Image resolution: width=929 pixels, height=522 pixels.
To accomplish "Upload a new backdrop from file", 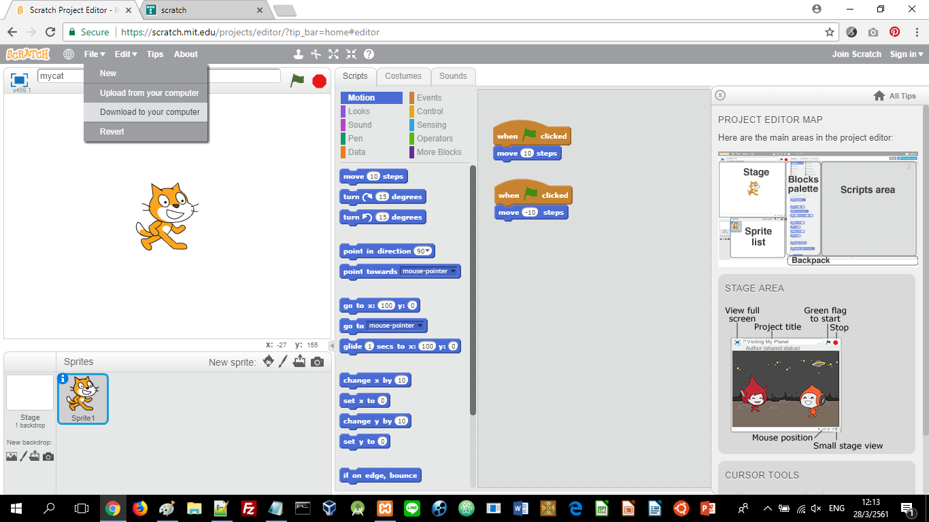I will (x=35, y=456).
